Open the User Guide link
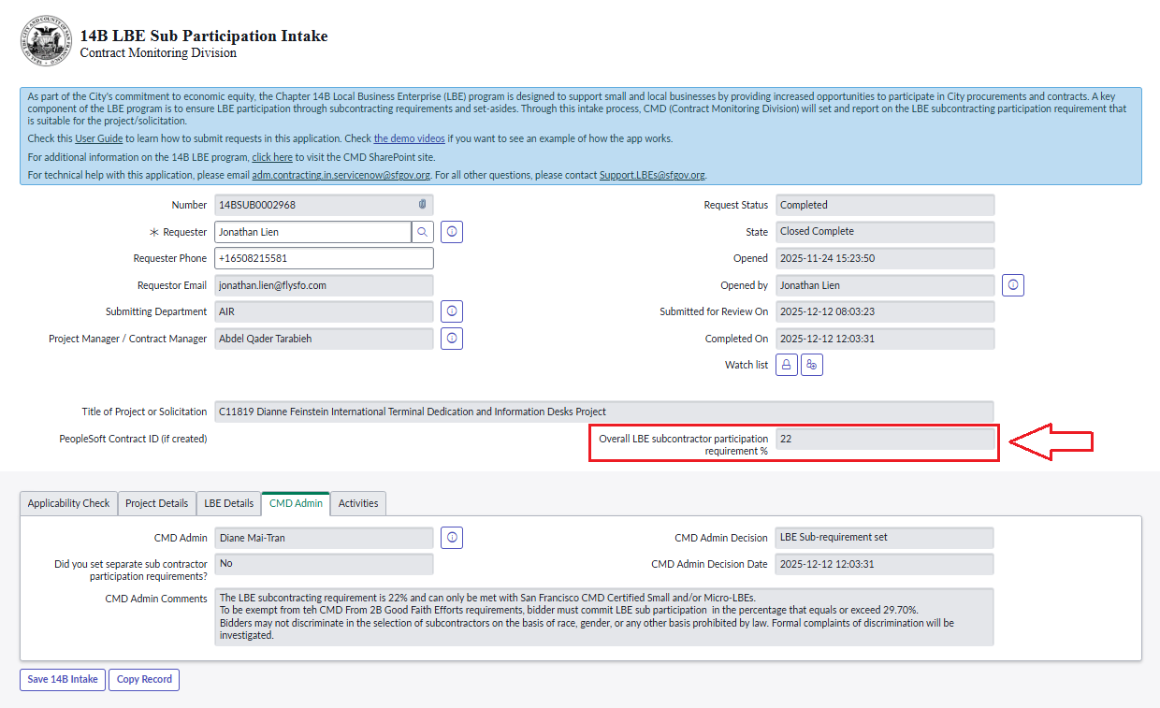Image resolution: width=1160 pixels, height=708 pixels. pyautogui.click(x=98, y=138)
